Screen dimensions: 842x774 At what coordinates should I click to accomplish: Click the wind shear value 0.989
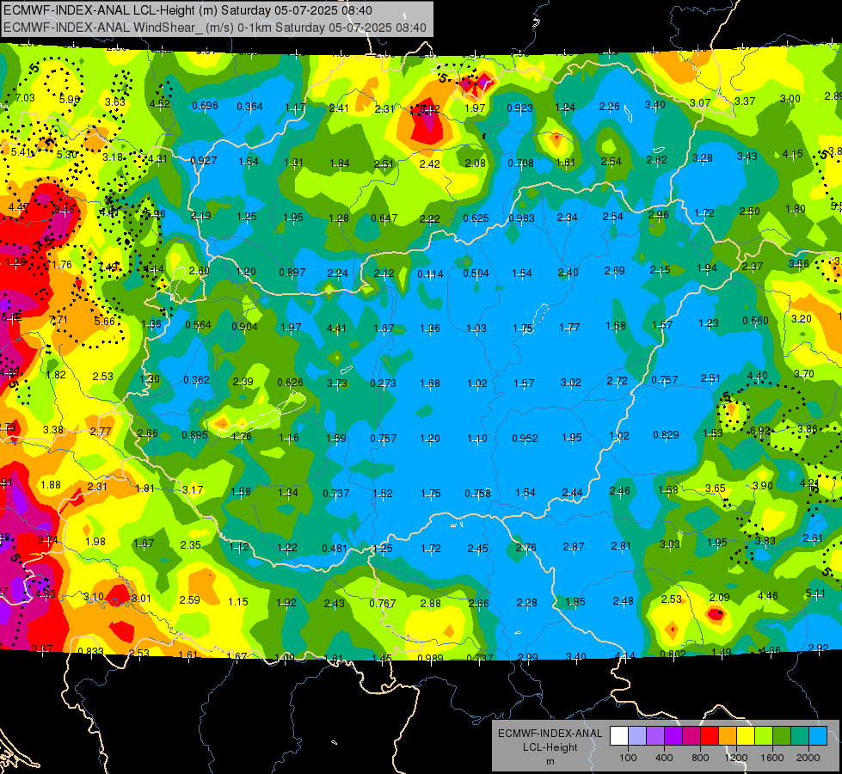click(431, 657)
